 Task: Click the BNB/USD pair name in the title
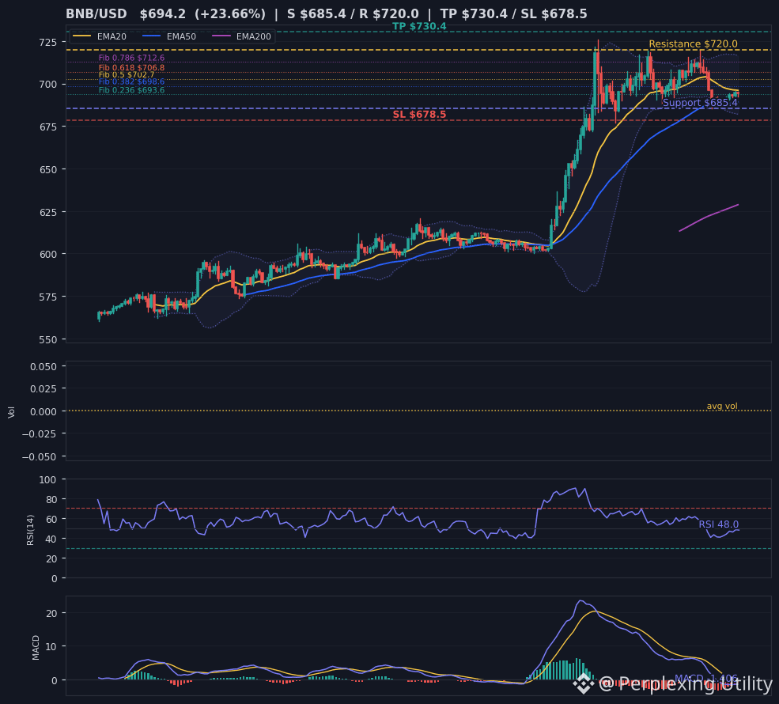pos(96,14)
